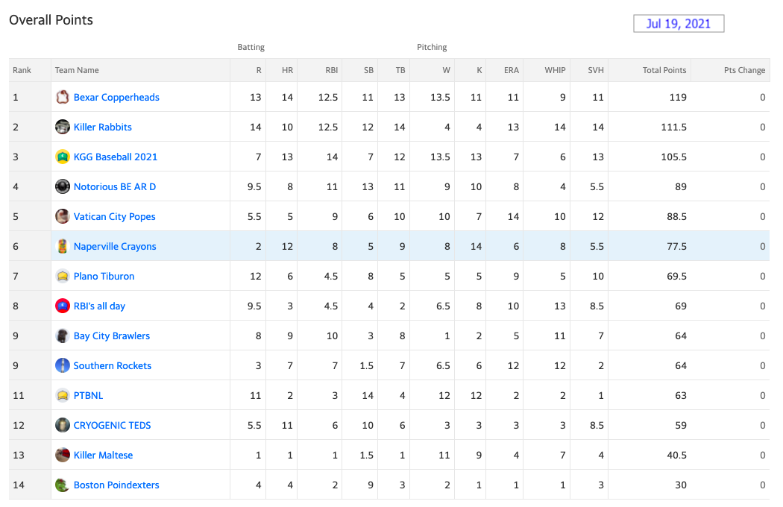This screenshot has width=783, height=507.
Task: Click the Boston Poindexters team avatar
Action: pyautogui.click(x=63, y=485)
